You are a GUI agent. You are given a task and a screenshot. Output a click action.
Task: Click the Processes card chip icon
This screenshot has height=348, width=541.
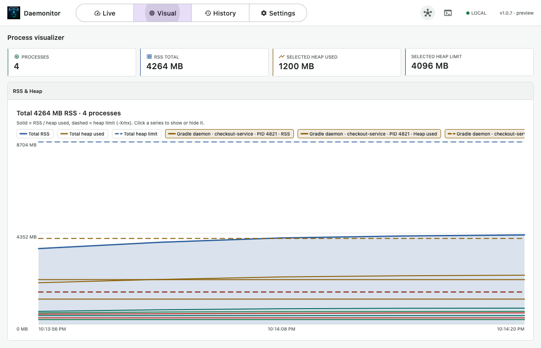[x=17, y=57]
